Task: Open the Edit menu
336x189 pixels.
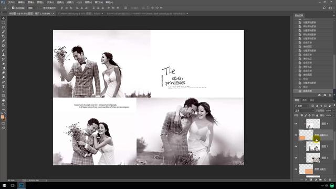Action: point(21,2)
